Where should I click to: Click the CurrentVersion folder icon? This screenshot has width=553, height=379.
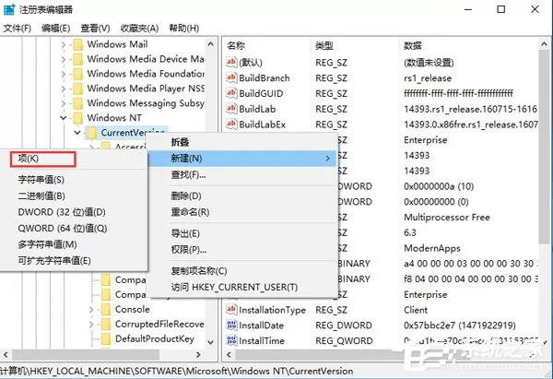click(x=92, y=133)
